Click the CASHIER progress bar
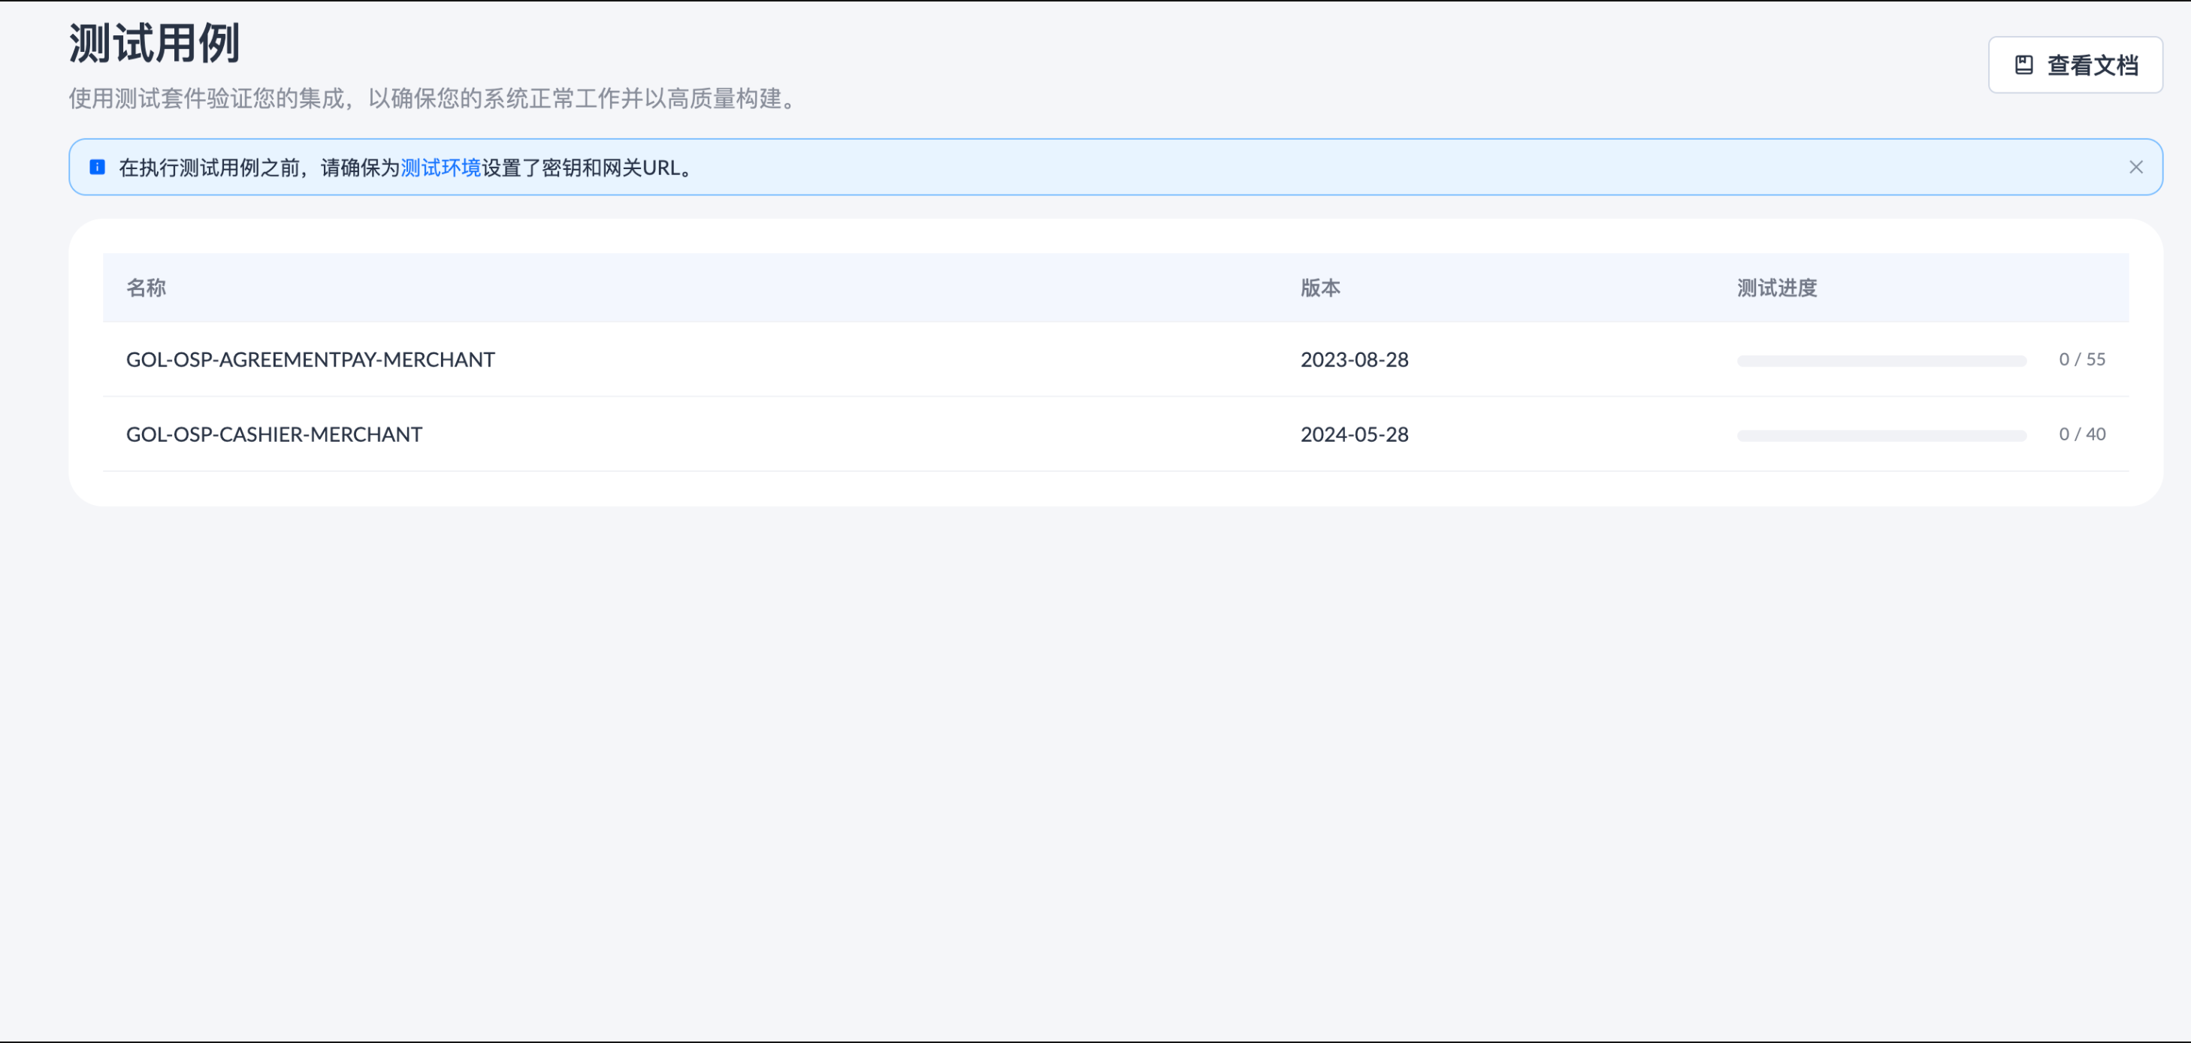 [x=1881, y=436]
